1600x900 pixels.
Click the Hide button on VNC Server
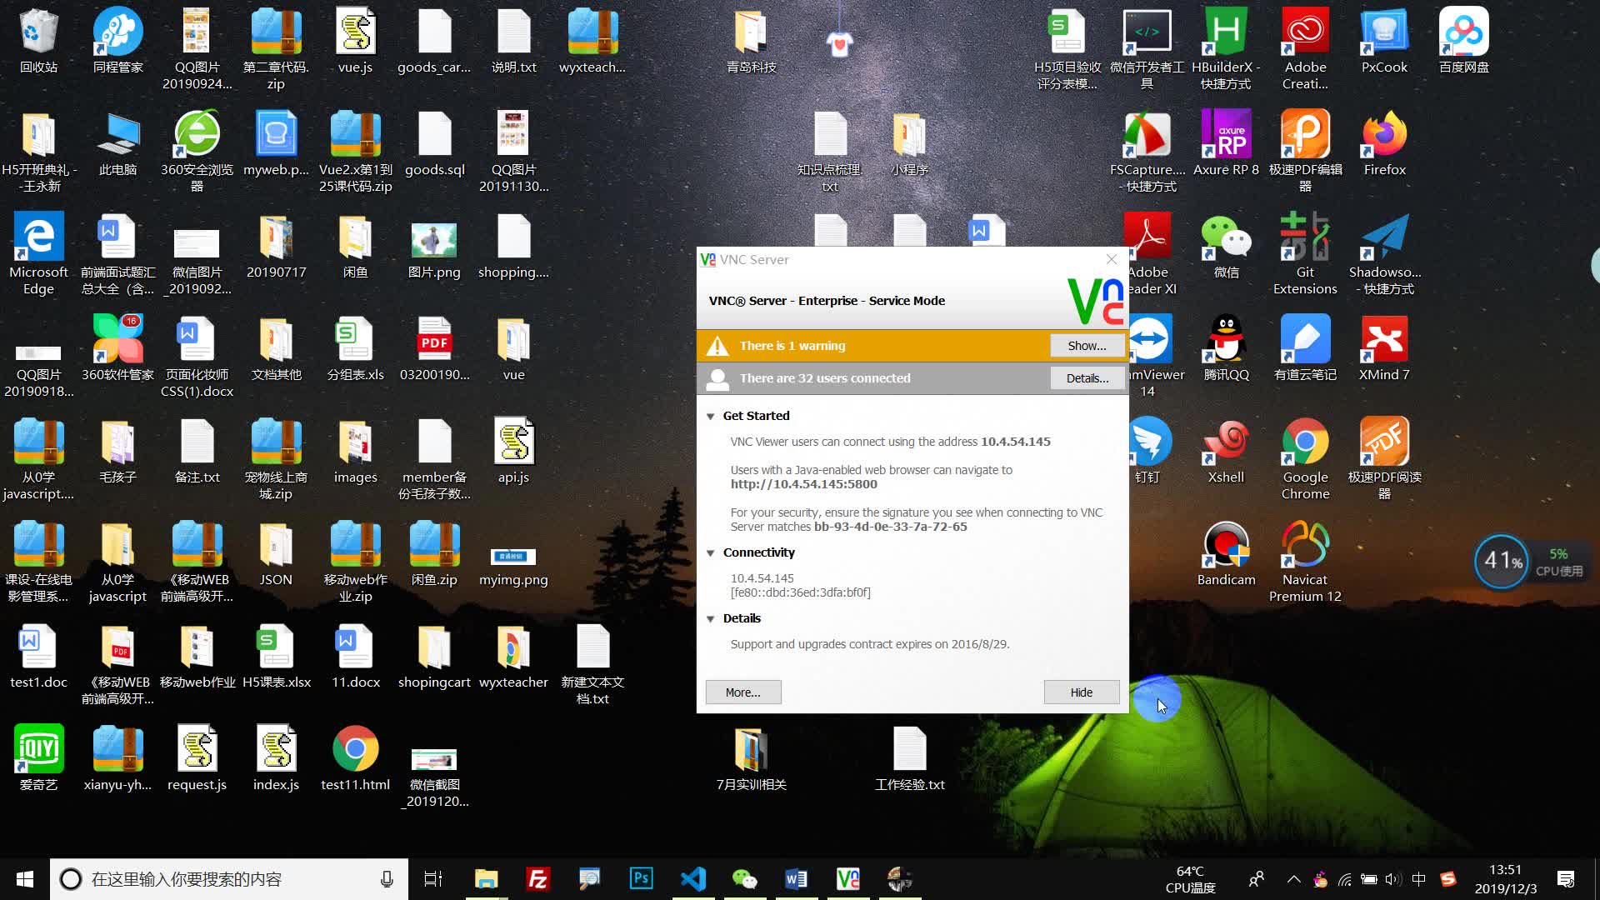click(1082, 691)
